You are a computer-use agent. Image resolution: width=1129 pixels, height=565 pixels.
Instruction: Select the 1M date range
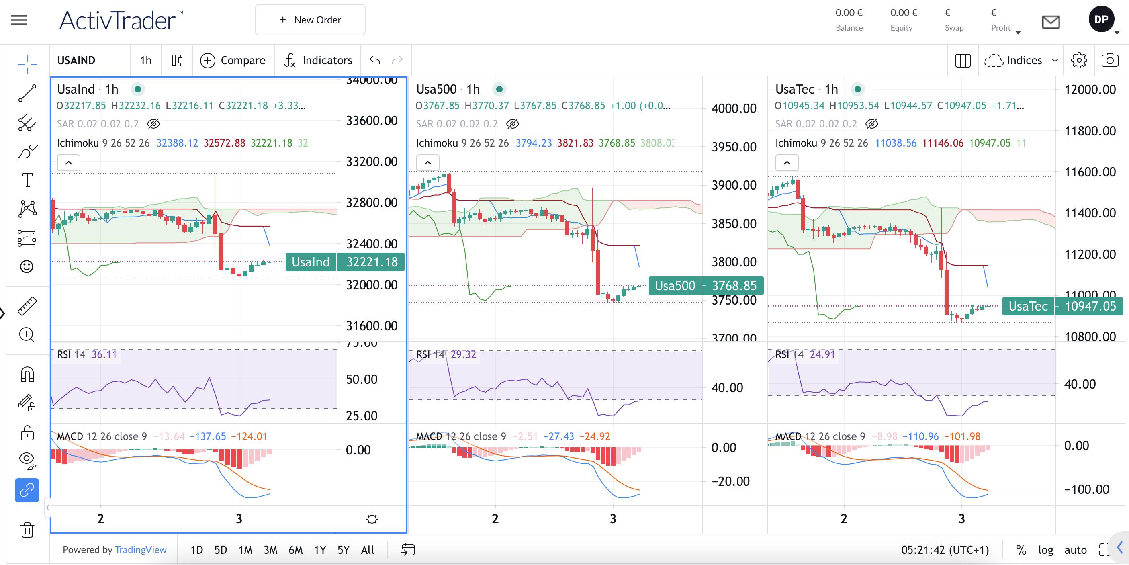[245, 550]
